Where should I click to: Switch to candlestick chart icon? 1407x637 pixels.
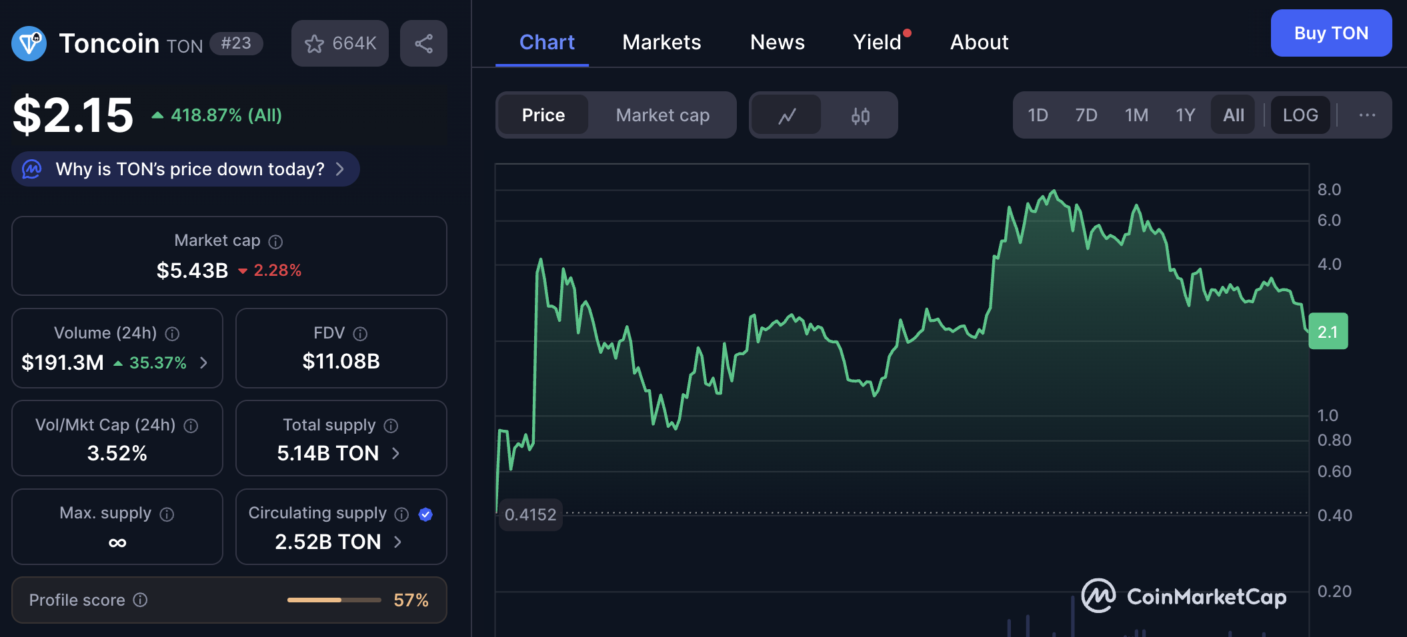click(x=860, y=116)
